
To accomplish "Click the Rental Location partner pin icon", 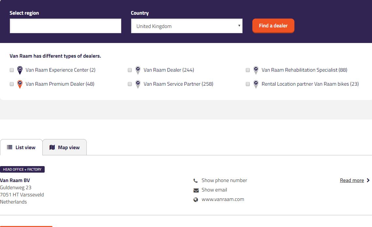I will coord(256,84).
